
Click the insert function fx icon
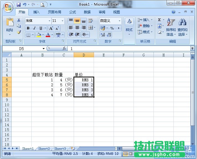[64, 48]
